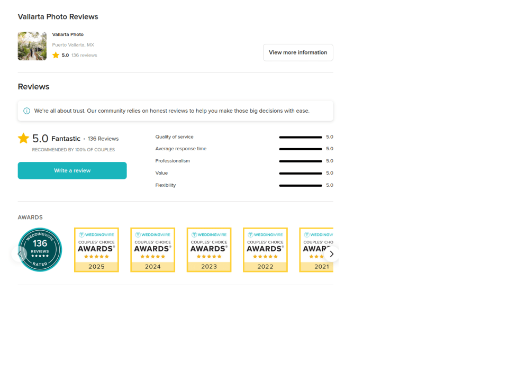
Task: Click the View more information button
Action: point(298,52)
